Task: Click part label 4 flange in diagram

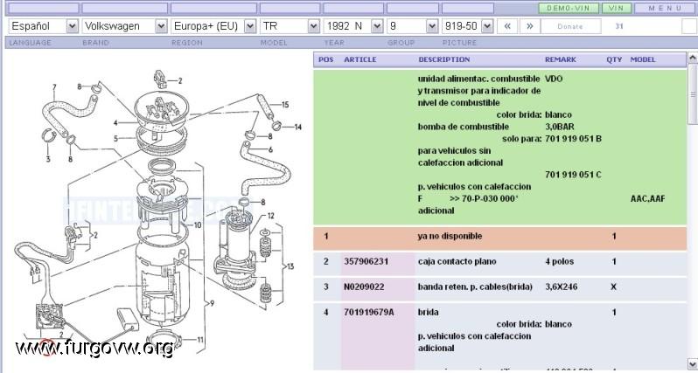Action: pyautogui.click(x=115, y=123)
